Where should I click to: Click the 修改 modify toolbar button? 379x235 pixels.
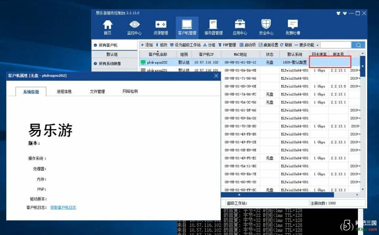click(162, 45)
